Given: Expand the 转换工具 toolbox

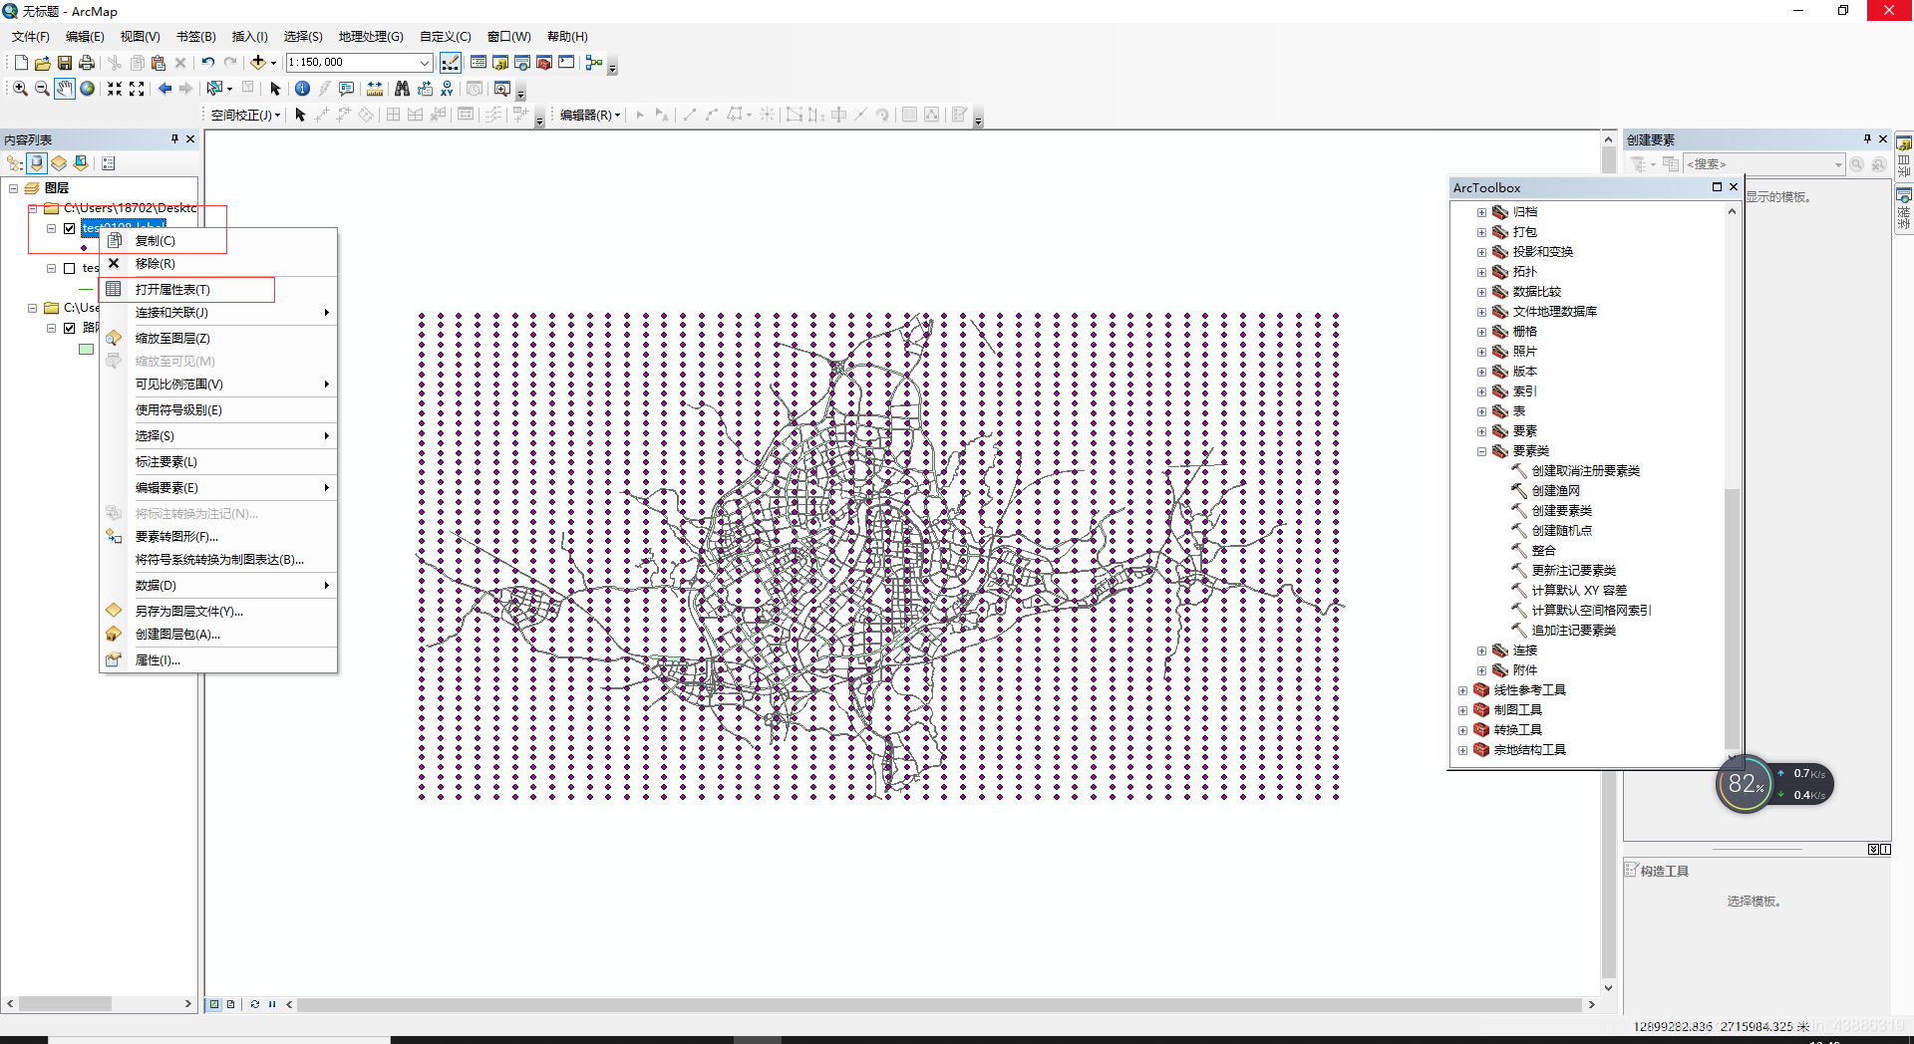Looking at the screenshot, I should tap(1462, 730).
